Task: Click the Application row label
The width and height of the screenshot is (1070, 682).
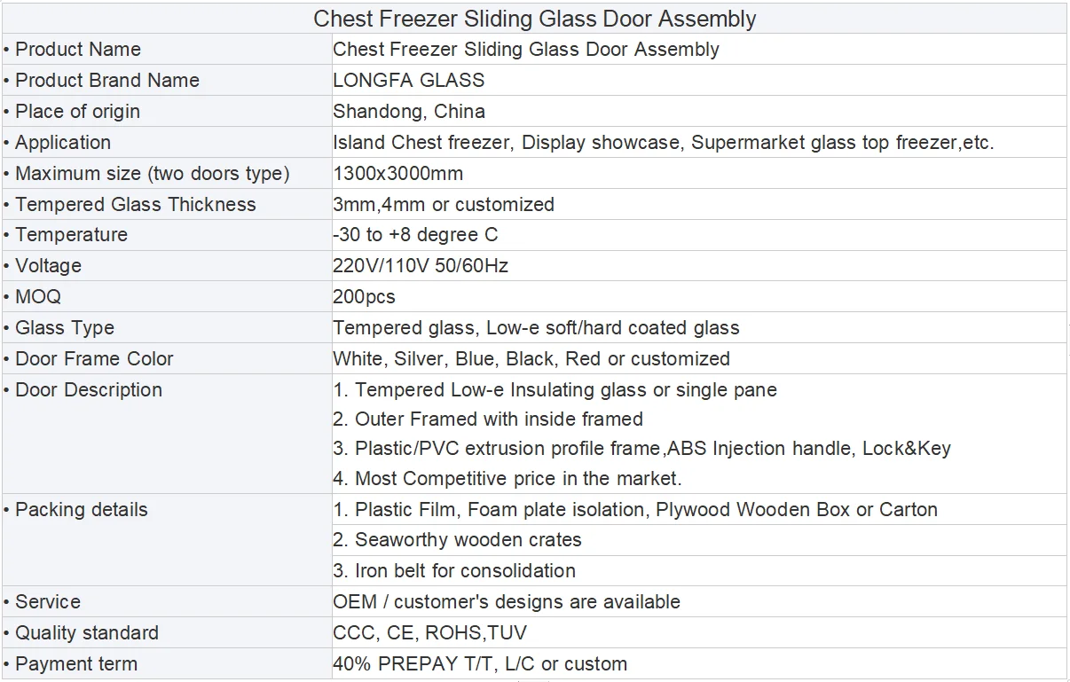Action: point(63,142)
